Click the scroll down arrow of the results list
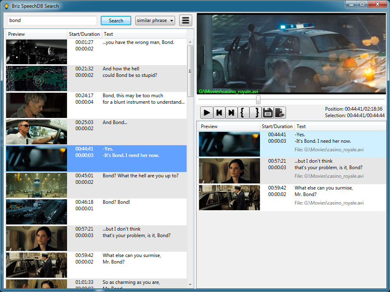Image resolution: width=390 pixels, height=292 pixels. point(190,285)
